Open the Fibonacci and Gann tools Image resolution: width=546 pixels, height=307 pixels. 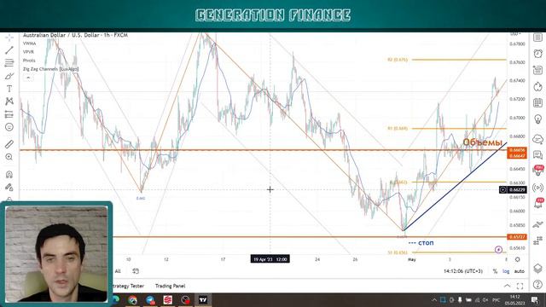click(x=9, y=63)
